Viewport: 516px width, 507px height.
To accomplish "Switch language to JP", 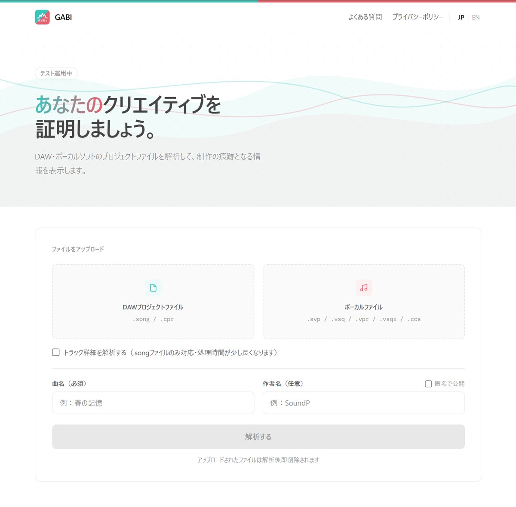I will [461, 18].
